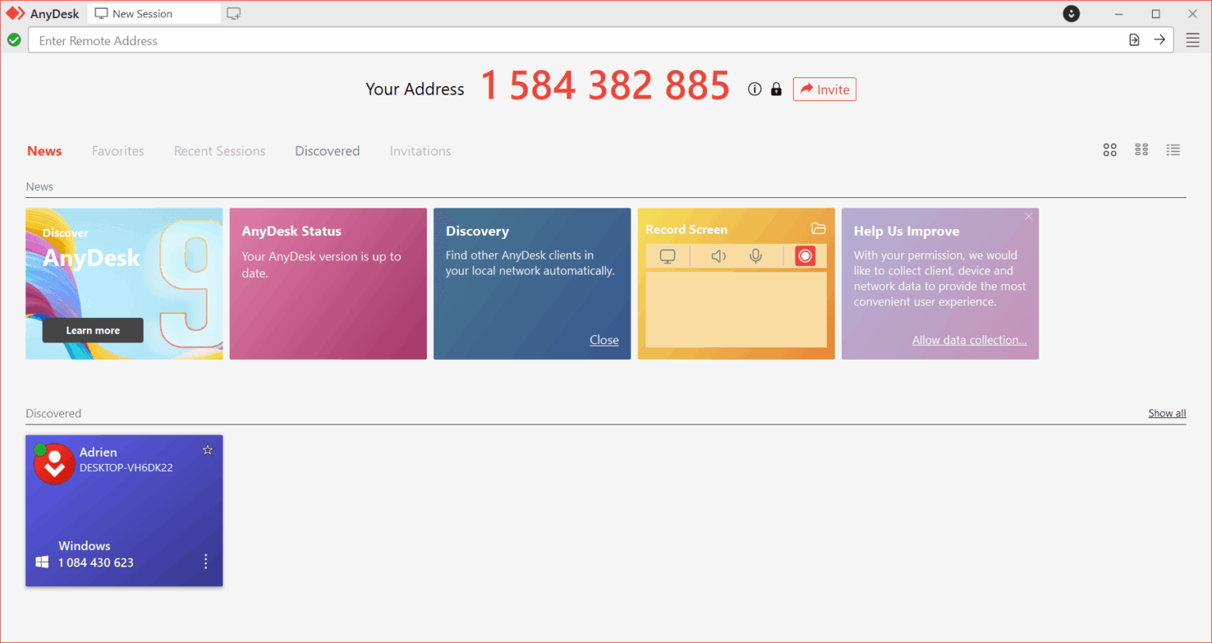This screenshot has width=1212, height=643.
Task: Open the Recent Sessions tab
Action: (219, 151)
